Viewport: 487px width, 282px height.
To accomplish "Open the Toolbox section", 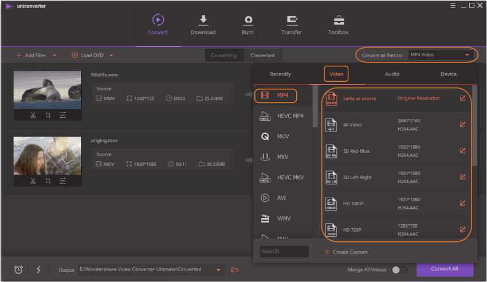I will (x=338, y=21).
